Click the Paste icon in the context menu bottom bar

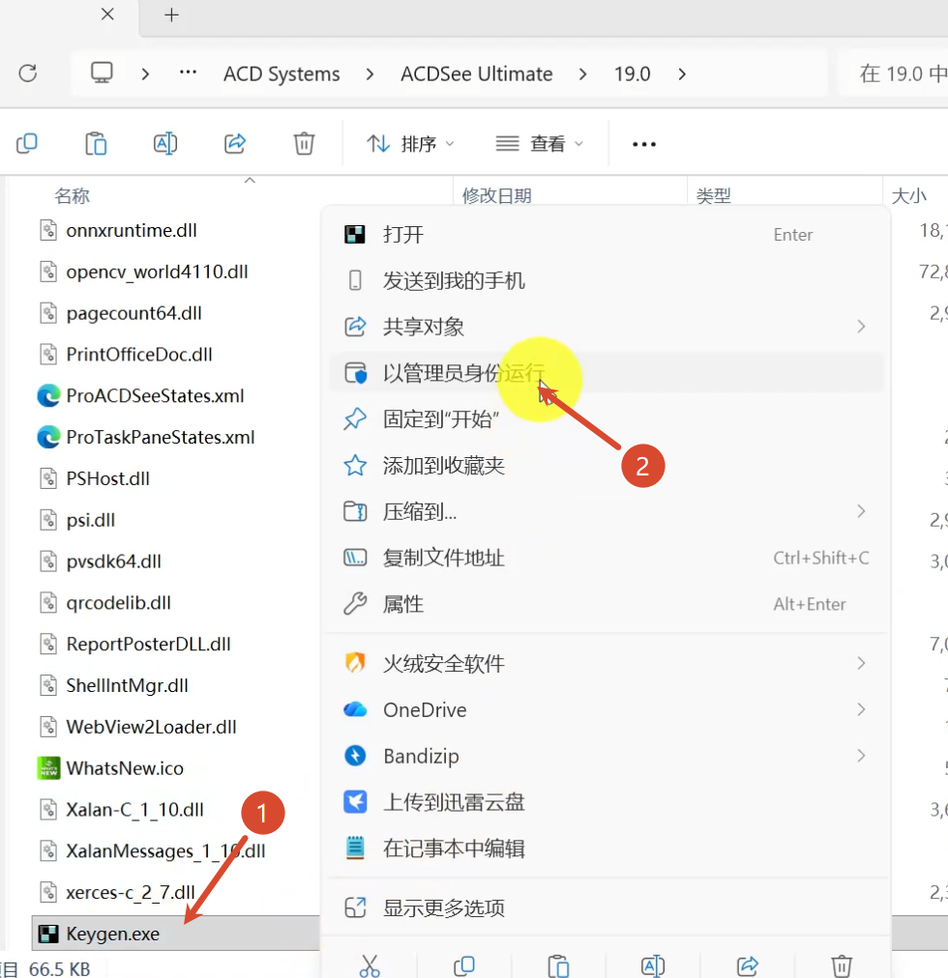point(558,965)
